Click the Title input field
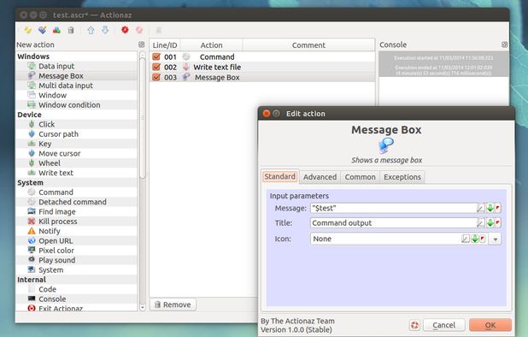Image resolution: width=528 pixels, height=337 pixels. click(x=393, y=222)
